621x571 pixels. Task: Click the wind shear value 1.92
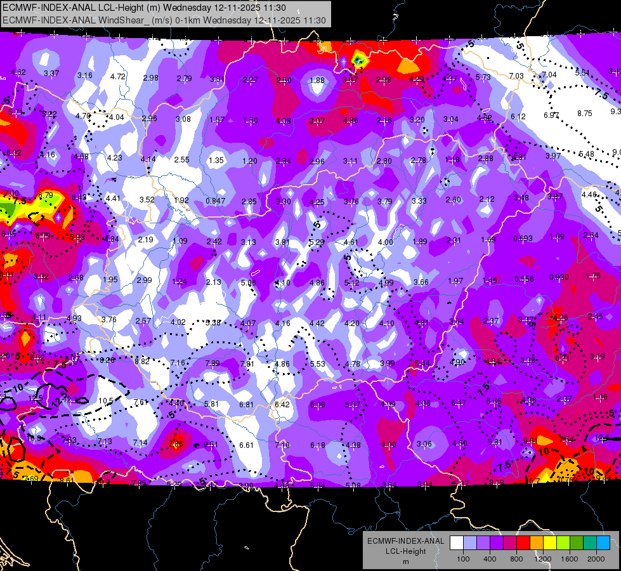tap(181, 200)
